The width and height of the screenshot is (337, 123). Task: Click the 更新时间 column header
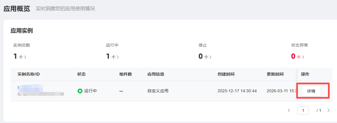(x=275, y=74)
